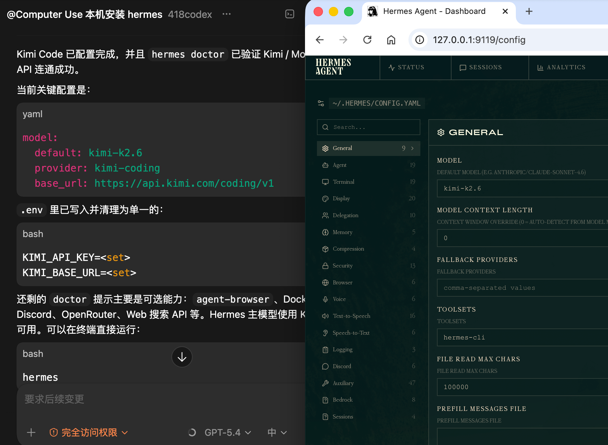The image size is (608, 445).
Task: Select the General config category
Action: tap(369, 148)
